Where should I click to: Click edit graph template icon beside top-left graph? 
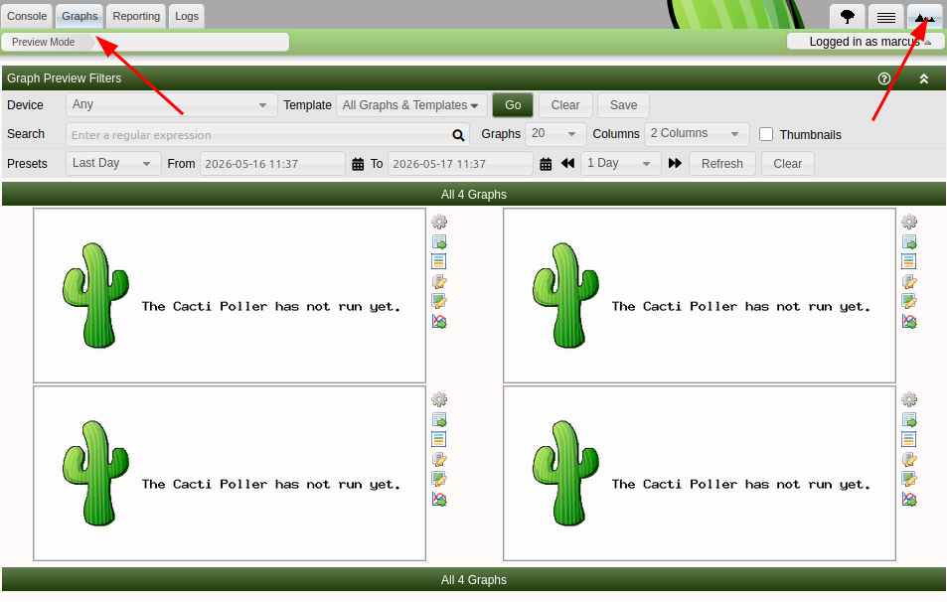(439, 301)
